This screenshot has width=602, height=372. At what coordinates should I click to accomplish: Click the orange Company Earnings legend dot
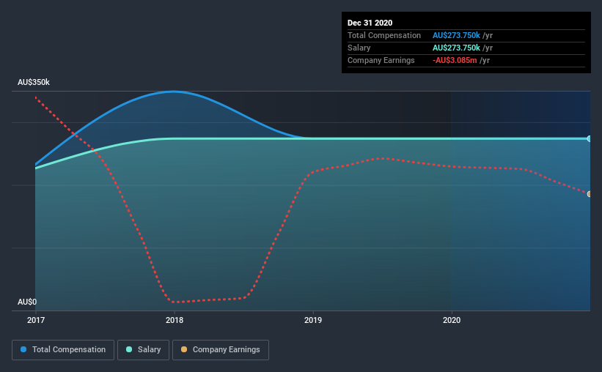(184, 349)
